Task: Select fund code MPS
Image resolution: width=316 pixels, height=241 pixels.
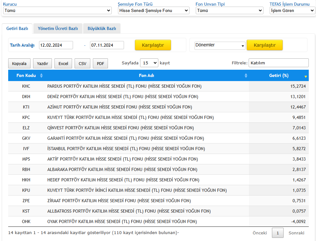Action: (26, 159)
